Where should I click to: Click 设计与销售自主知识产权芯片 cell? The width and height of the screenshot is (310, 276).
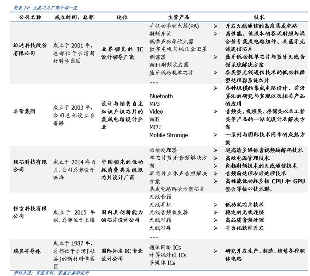coord(122,115)
